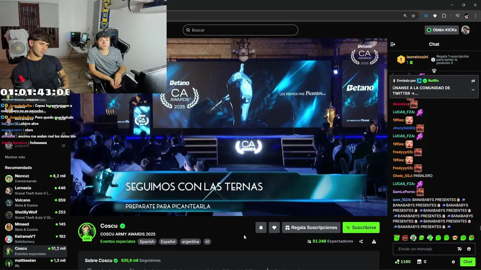Click the chat scrollbar

(480, 229)
